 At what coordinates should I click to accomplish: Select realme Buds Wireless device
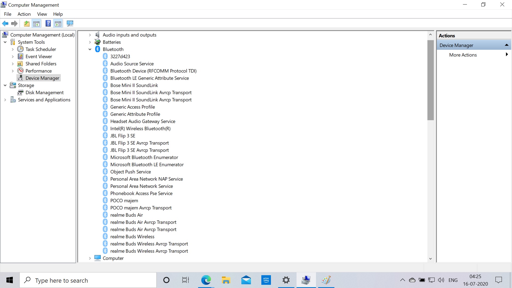(132, 236)
